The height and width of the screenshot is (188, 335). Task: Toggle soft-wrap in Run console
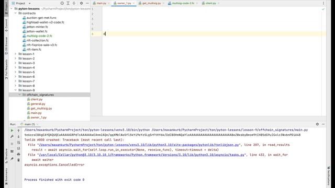(x=19, y=143)
